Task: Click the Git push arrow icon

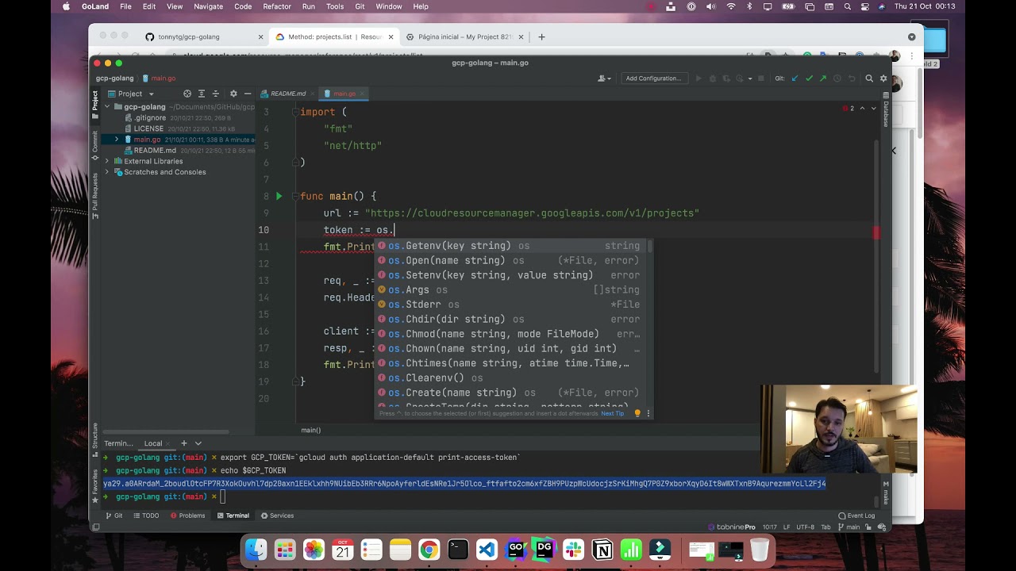Action: (823, 79)
